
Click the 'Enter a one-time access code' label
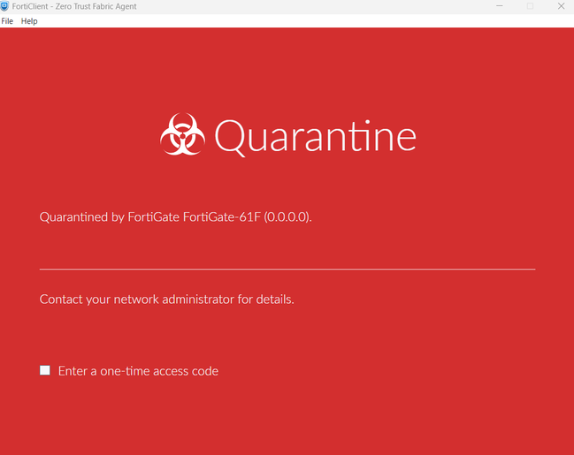[x=138, y=371]
